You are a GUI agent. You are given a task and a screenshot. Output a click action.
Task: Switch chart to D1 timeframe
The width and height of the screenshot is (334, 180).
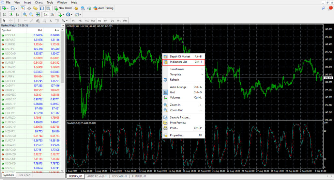(x=112, y=21)
